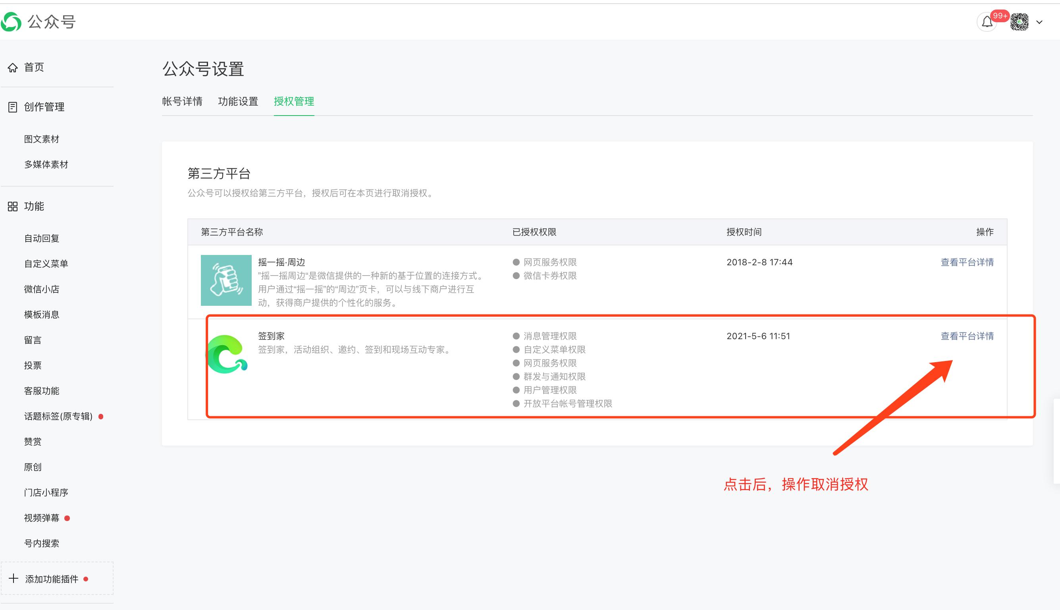Click the 摇一摇·周边 platform name
The image size is (1060, 610).
[281, 262]
